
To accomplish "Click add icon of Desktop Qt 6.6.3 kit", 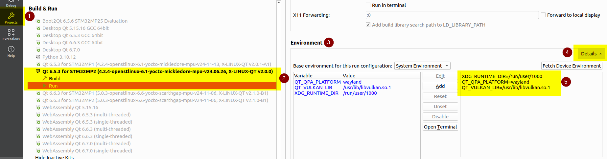I will (38, 43).
